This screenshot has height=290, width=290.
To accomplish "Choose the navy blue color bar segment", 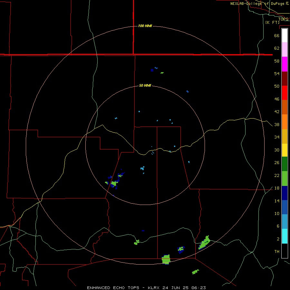I will pyautogui.click(x=285, y=193).
